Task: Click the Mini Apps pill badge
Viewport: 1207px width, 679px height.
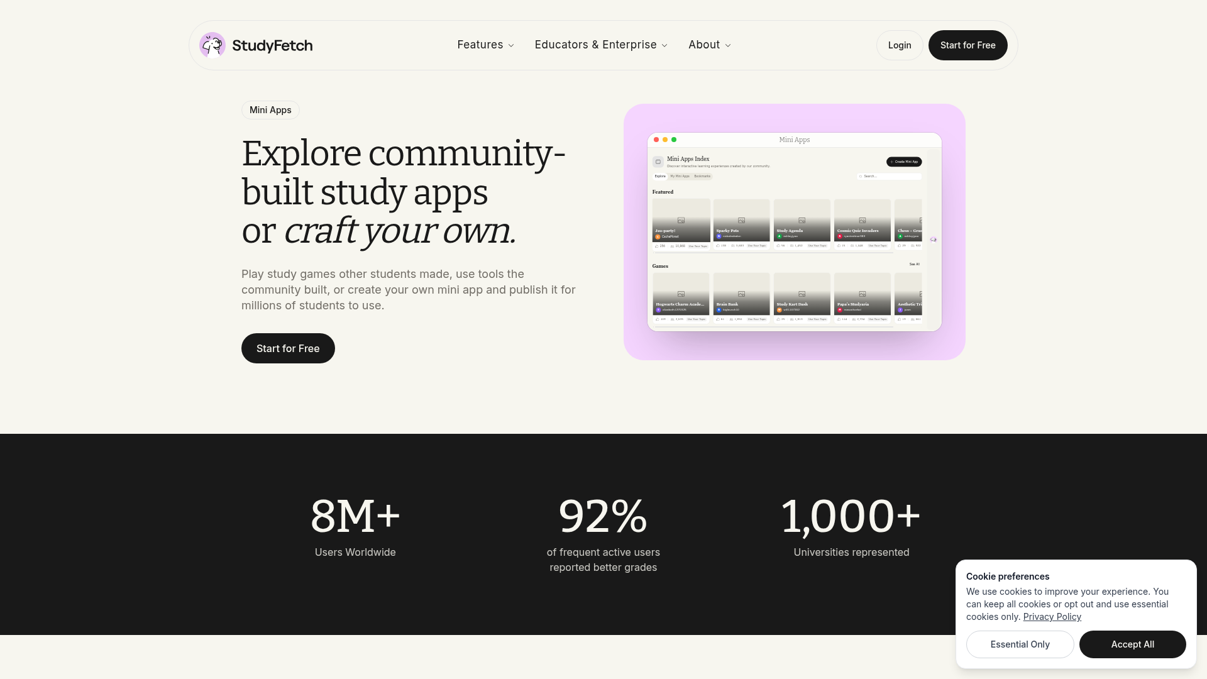Action: (x=270, y=110)
